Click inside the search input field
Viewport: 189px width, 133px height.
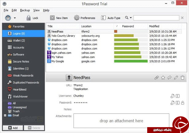click(x=156, y=18)
